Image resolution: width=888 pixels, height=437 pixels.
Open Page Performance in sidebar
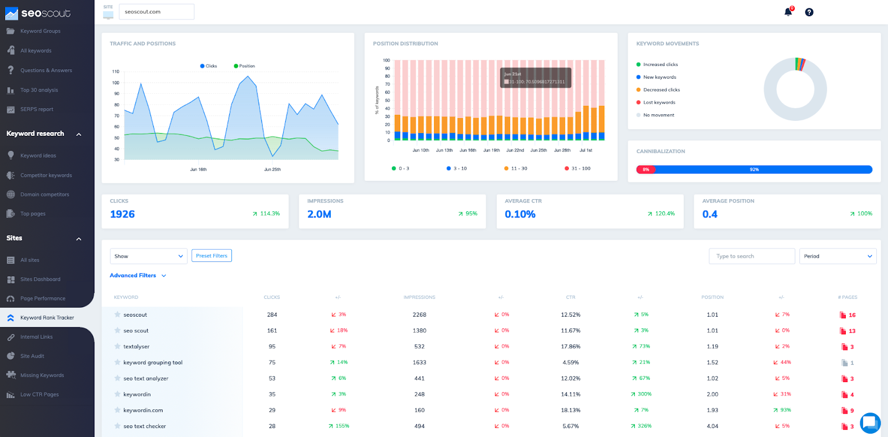43,298
